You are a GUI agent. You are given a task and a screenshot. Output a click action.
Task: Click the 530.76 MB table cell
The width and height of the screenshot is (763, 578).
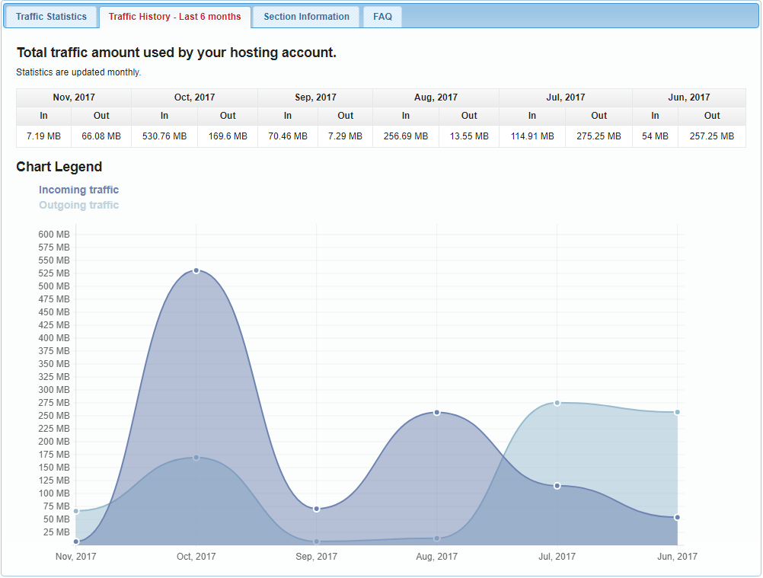tap(164, 136)
